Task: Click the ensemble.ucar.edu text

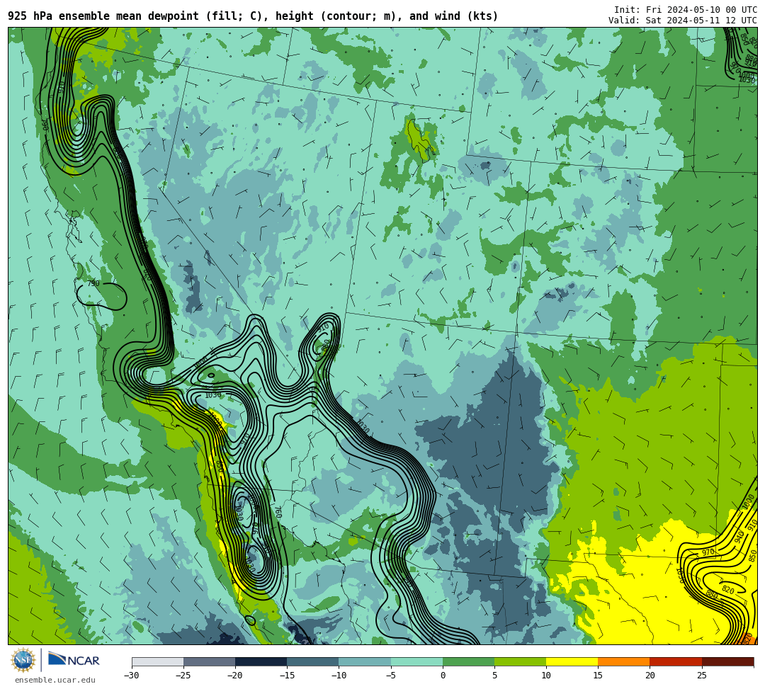Action: point(55,680)
